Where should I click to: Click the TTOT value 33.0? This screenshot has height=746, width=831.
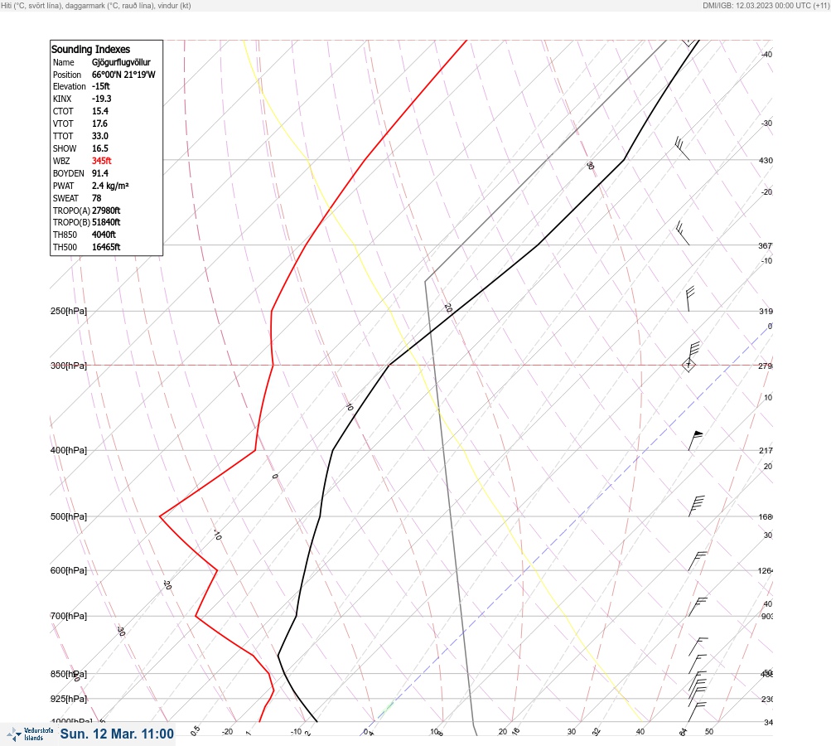coord(100,136)
